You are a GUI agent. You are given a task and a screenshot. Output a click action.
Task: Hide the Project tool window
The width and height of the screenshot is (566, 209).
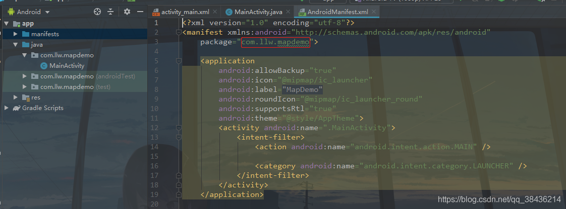point(140,12)
